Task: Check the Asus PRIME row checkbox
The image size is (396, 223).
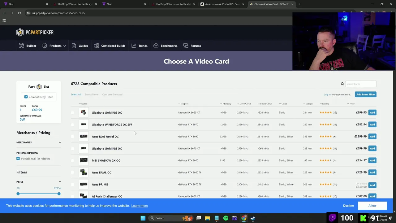Action: coord(72,185)
